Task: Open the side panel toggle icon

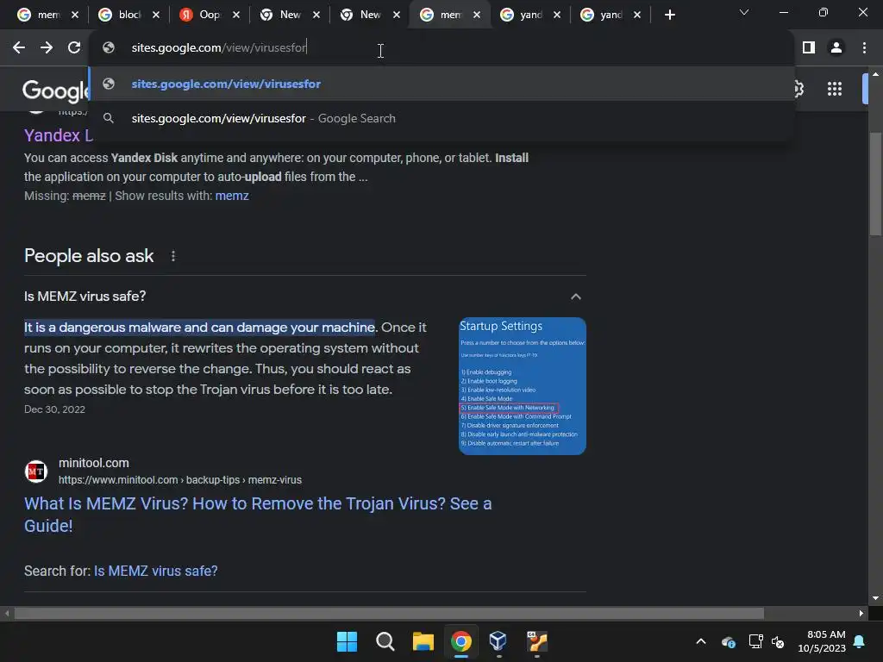Action: pos(809,48)
